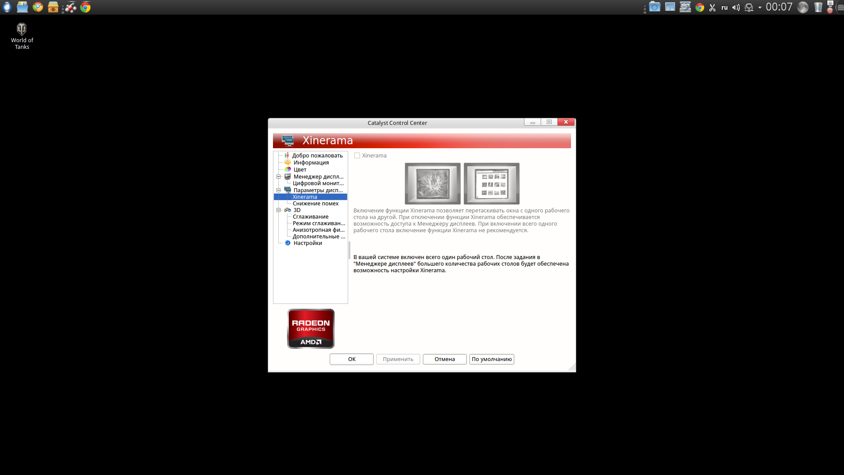Toggle the Xinerama checkbox
Image resolution: width=844 pixels, height=475 pixels.
357,156
